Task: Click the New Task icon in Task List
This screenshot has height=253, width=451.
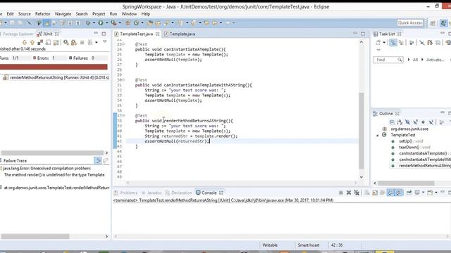Action: click(x=378, y=43)
